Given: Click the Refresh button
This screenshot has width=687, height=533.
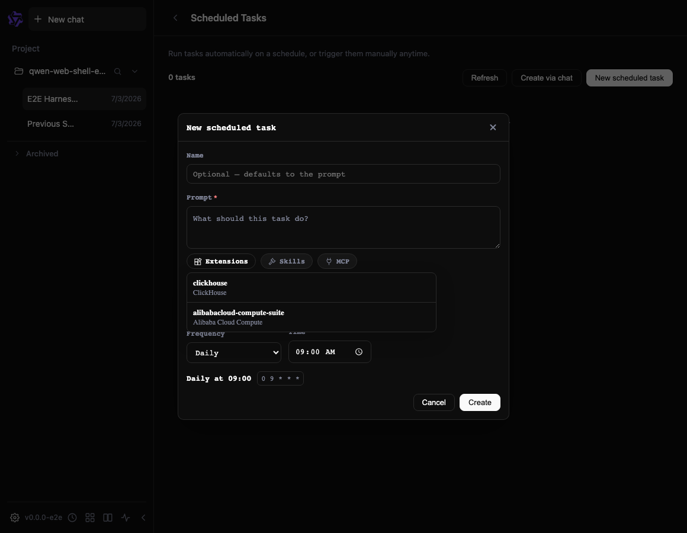Looking at the screenshot, I should coord(484,78).
